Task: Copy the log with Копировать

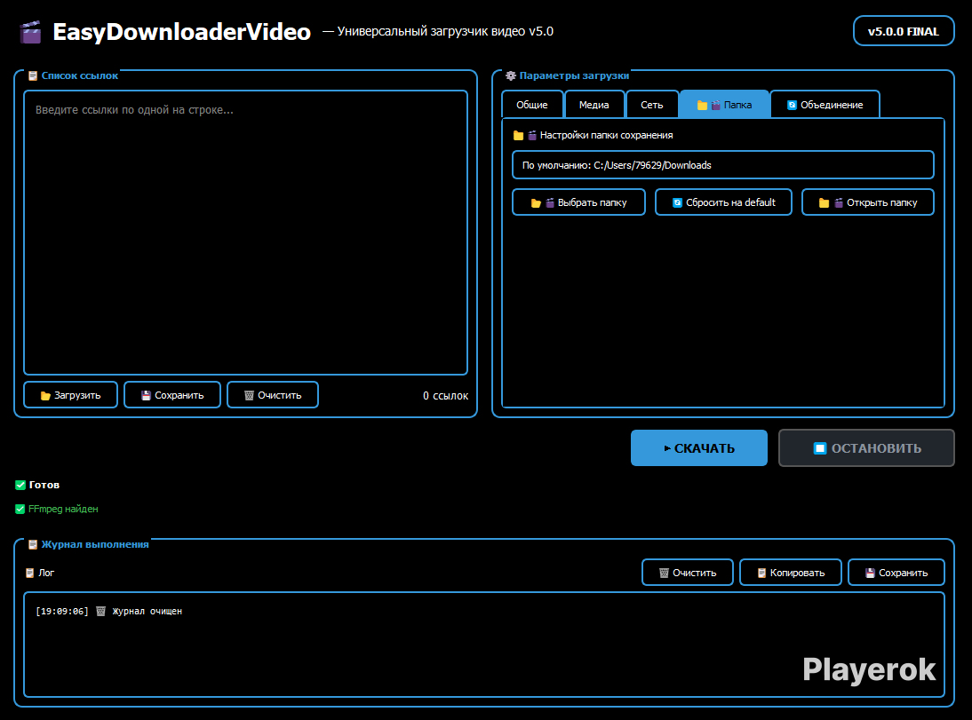Action: 791,573
